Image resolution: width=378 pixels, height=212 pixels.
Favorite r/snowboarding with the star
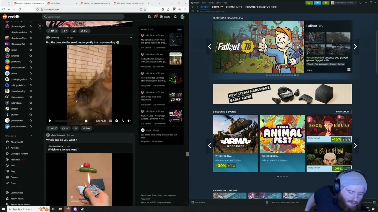[x=31, y=91]
